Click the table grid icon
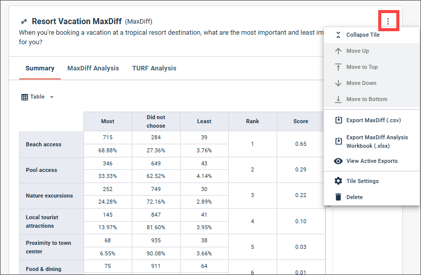421x275 pixels. pos(25,97)
